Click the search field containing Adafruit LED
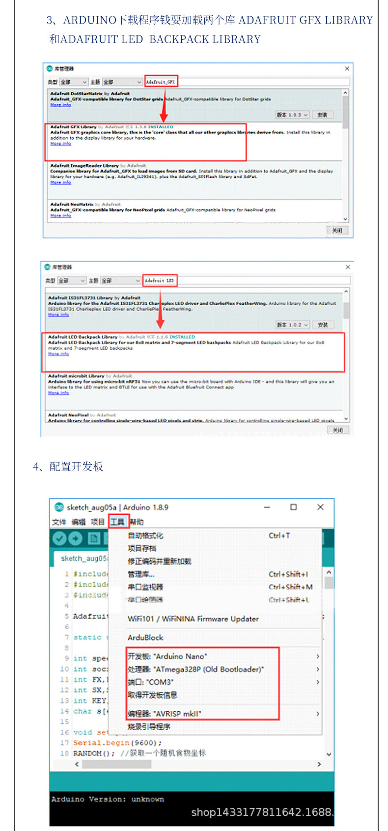The width and height of the screenshot is (388, 831). coord(247,281)
